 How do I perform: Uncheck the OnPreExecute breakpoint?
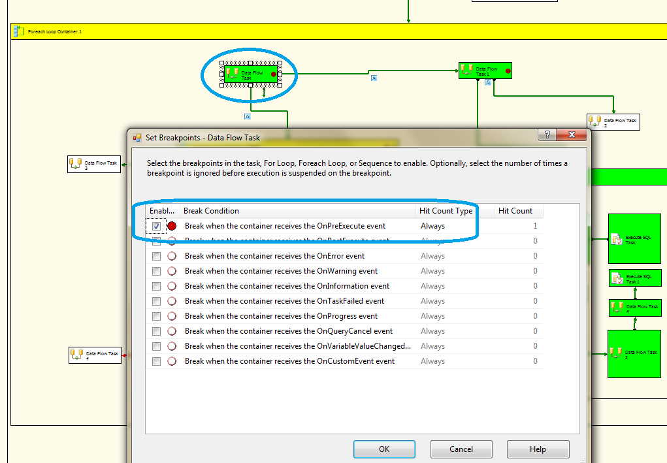coord(155,225)
